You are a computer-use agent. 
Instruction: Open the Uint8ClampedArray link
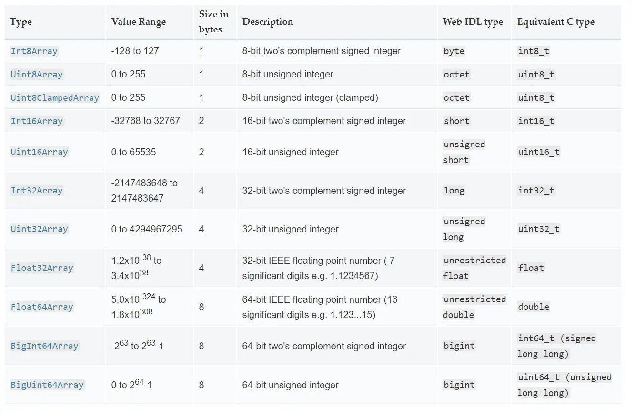55,98
